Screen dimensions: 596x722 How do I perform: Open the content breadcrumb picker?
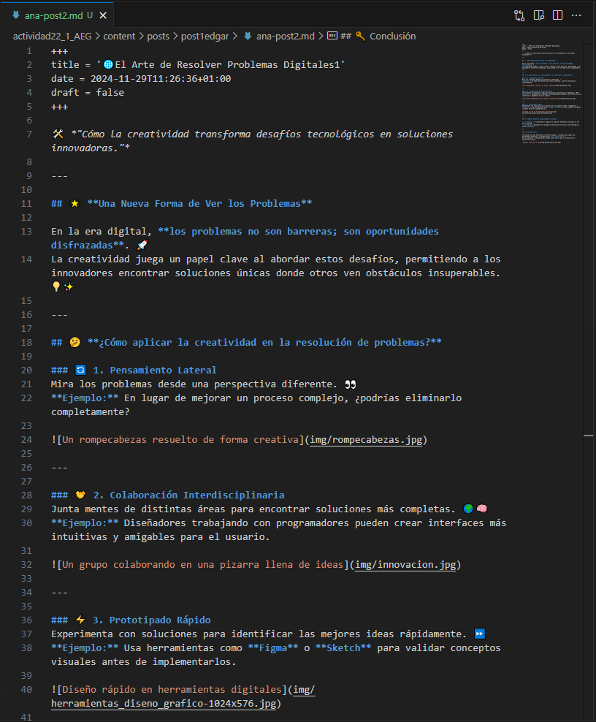pyautogui.click(x=119, y=36)
